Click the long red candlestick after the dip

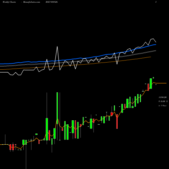[x=117, y=121]
